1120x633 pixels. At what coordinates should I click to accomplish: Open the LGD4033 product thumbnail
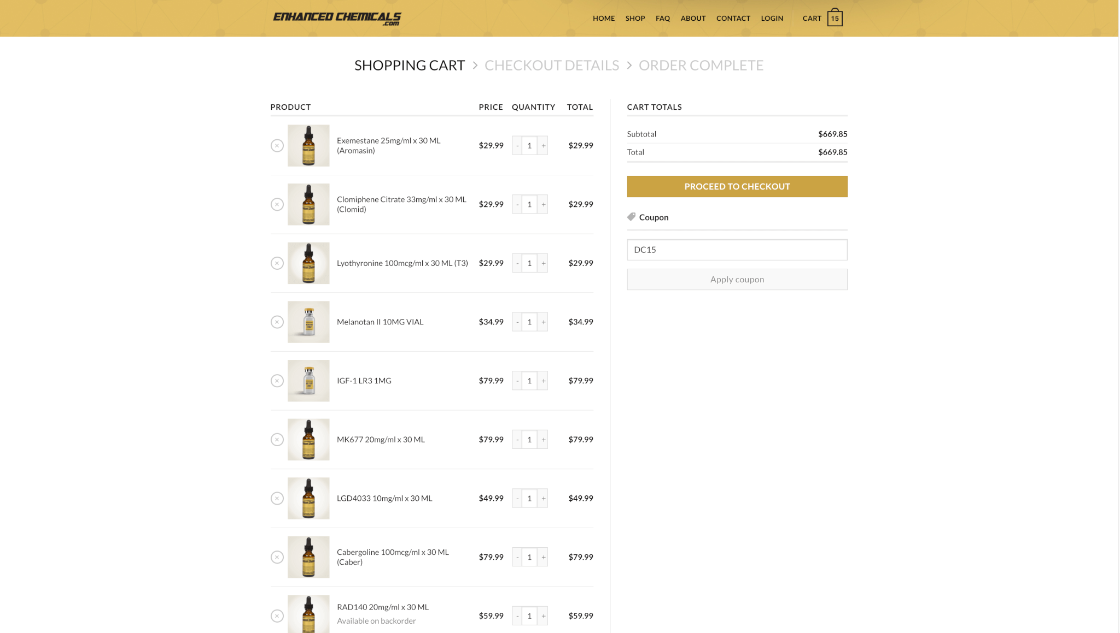[308, 498]
